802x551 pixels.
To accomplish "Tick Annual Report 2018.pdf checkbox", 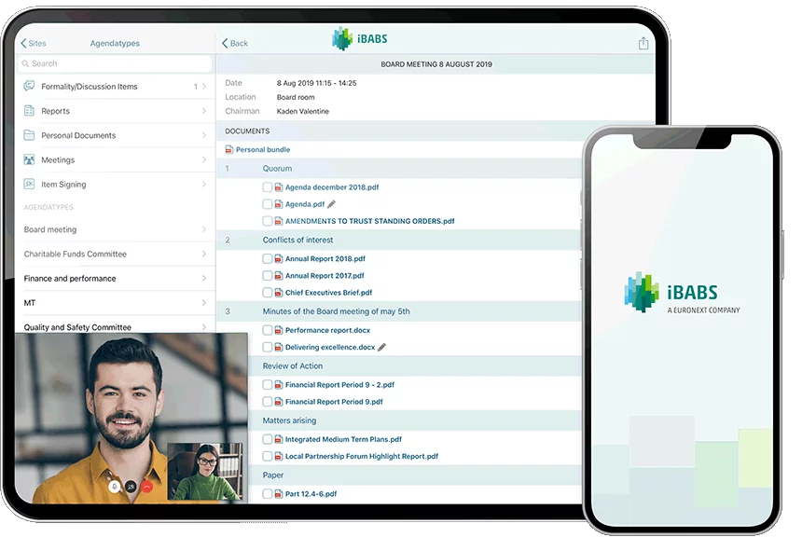I will [x=268, y=258].
